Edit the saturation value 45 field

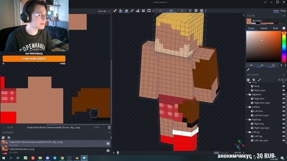pos(262,65)
